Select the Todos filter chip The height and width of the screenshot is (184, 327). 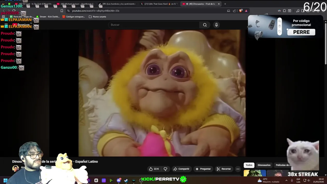[x=249, y=165]
